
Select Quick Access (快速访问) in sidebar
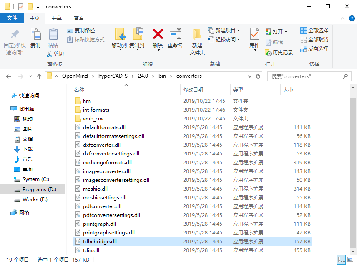coord(25,96)
